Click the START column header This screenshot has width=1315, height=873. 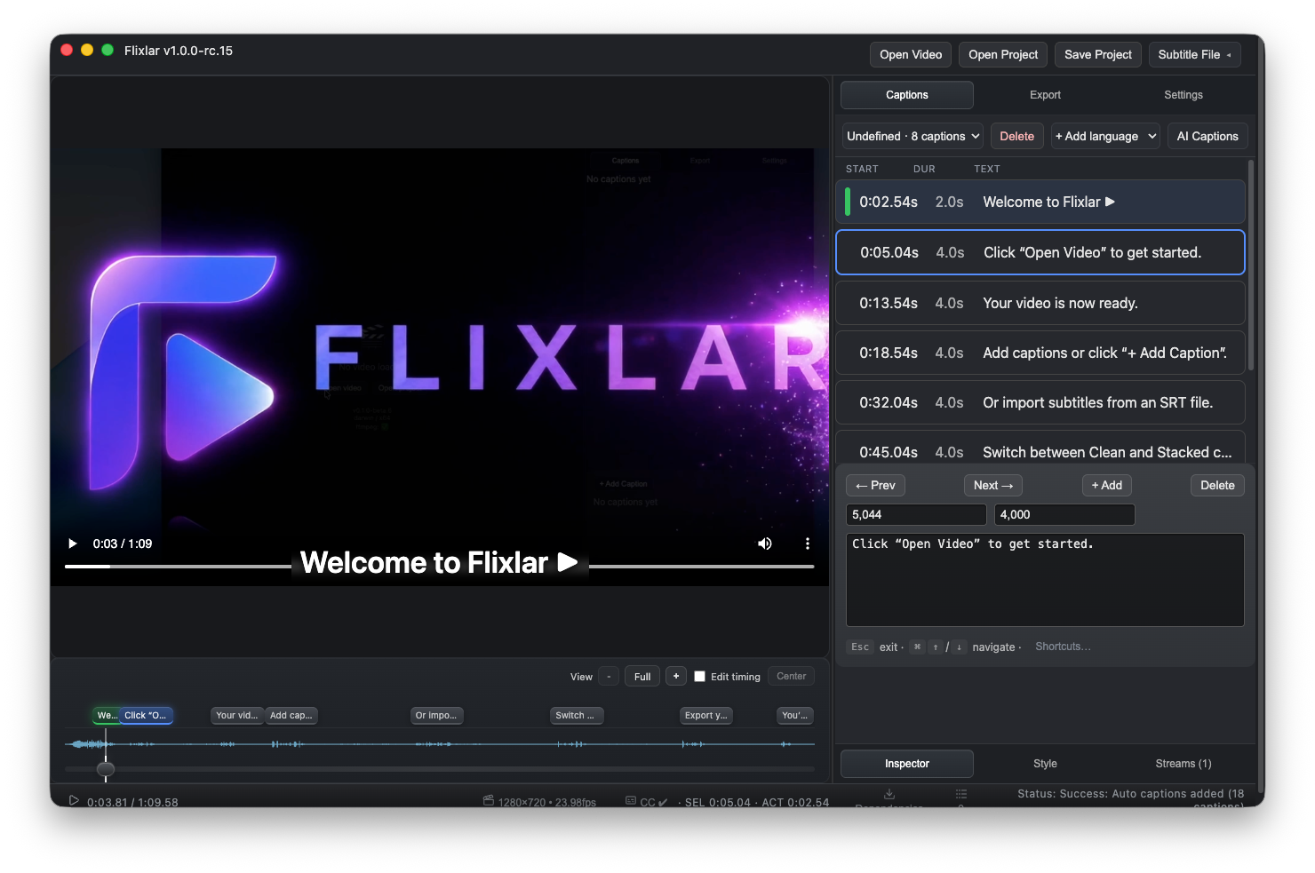point(862,169)
